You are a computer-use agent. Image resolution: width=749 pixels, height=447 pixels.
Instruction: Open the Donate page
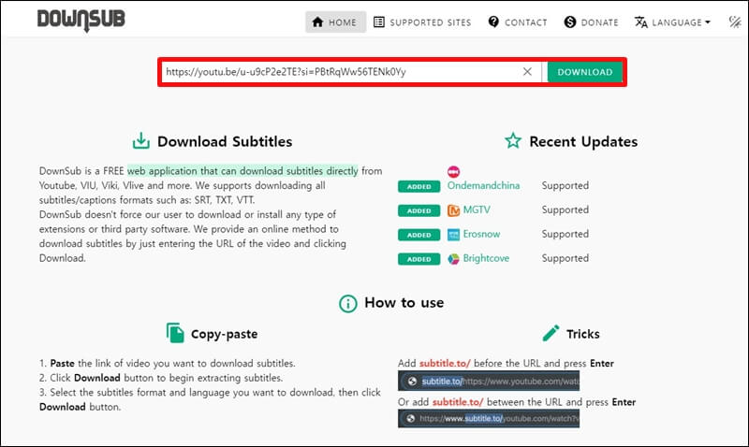tap(592, 22)
